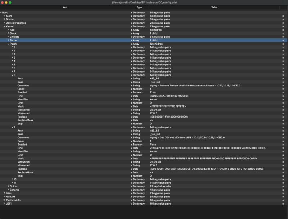Select entry 8 Arch value x86_64
Viewport: 288px width, 219px height.
[x=154, y=78]
